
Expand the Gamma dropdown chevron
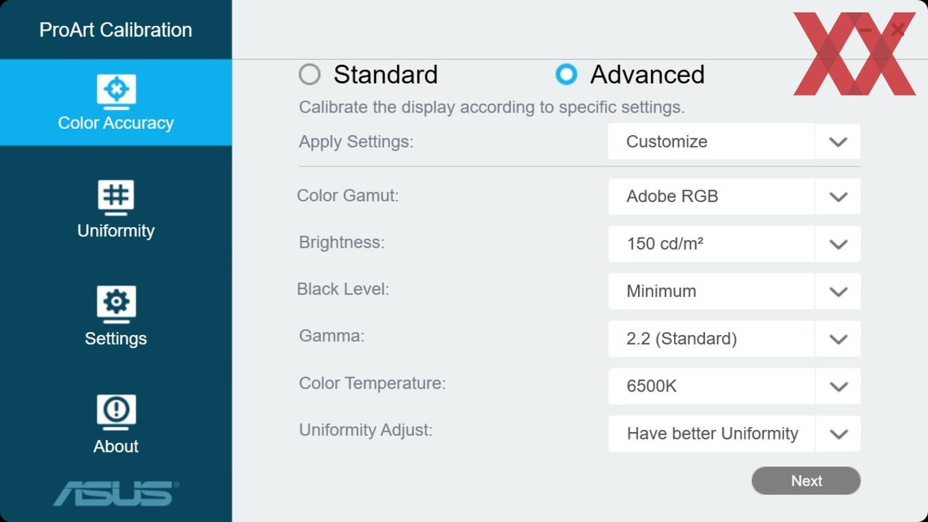[x=838, y=339]
